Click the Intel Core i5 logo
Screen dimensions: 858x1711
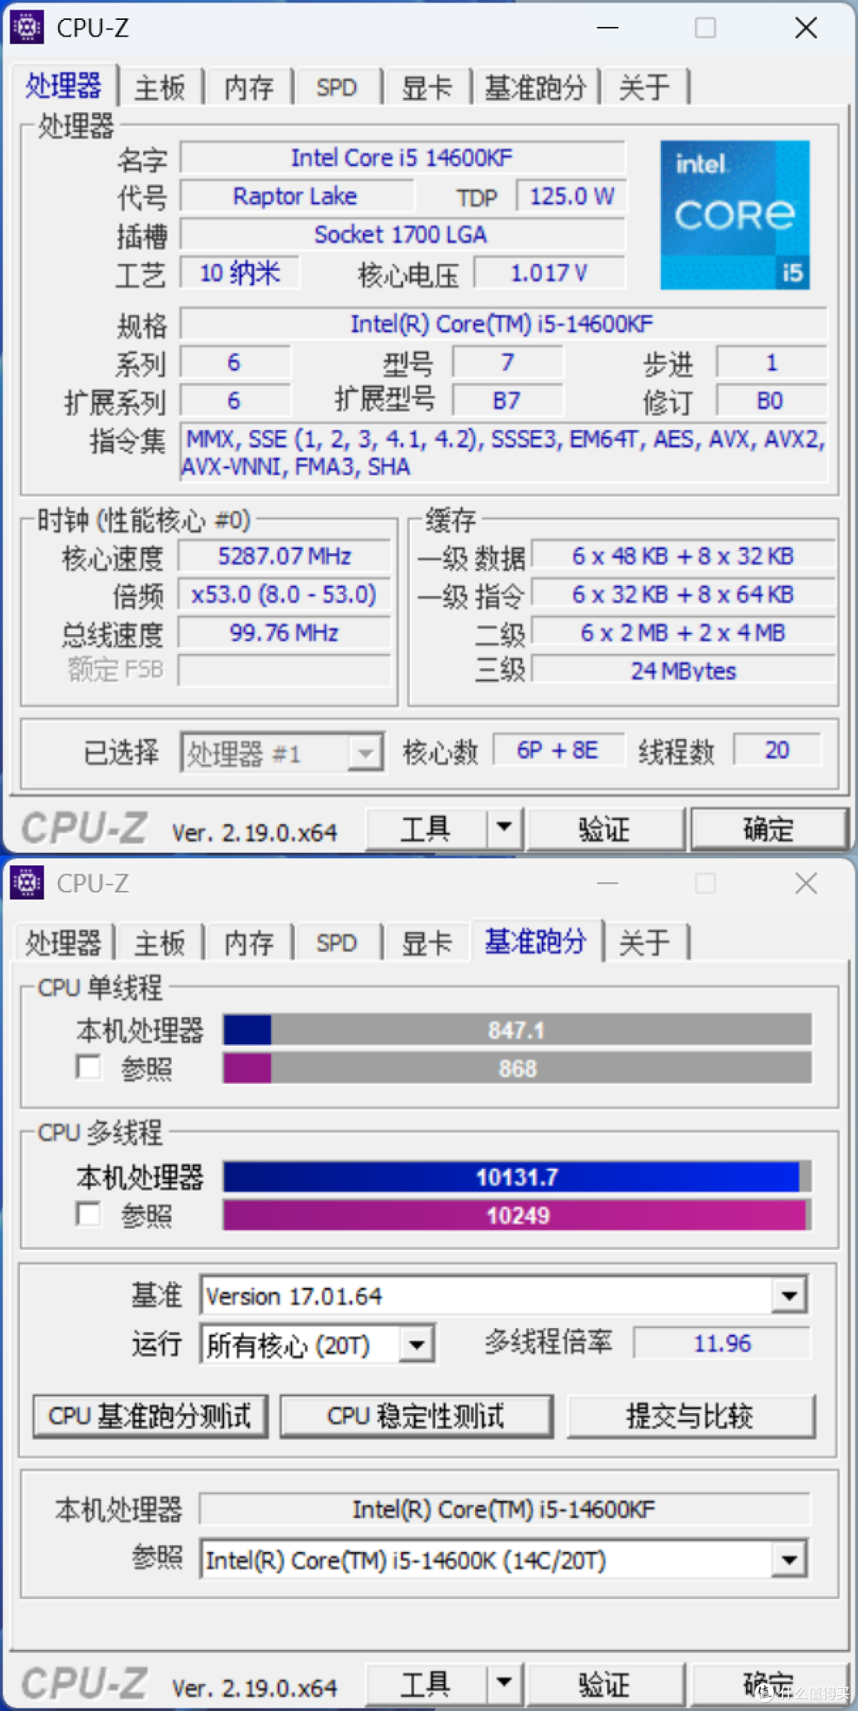point(735,215)
